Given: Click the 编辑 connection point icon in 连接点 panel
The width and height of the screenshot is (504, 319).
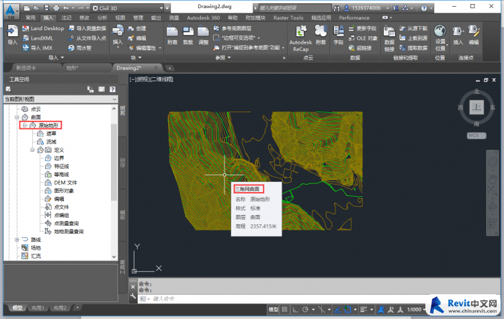Looking at the screenshot, I should pos(474,36).
